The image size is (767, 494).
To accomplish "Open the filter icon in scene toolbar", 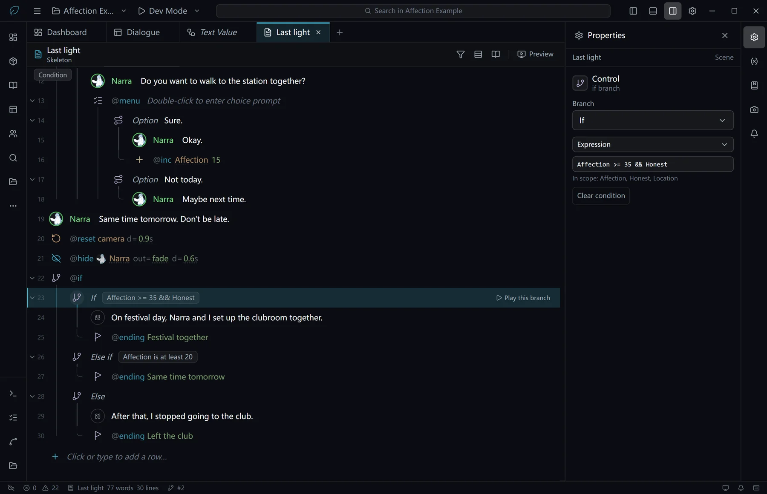I will click(460, 54).
